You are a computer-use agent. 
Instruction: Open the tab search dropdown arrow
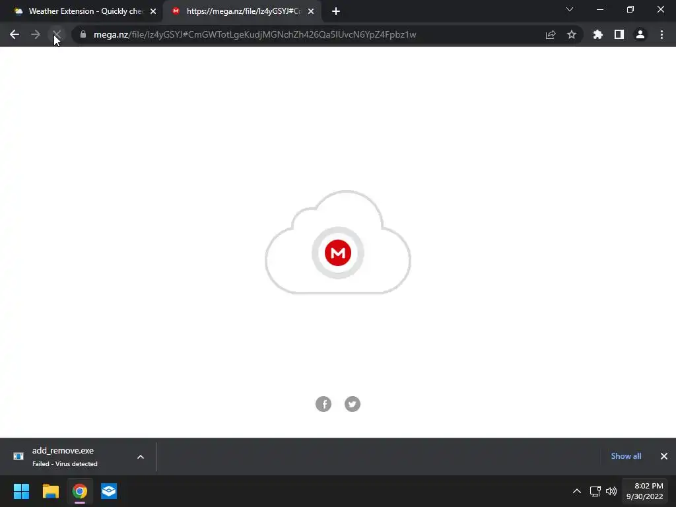coord(570,9)
